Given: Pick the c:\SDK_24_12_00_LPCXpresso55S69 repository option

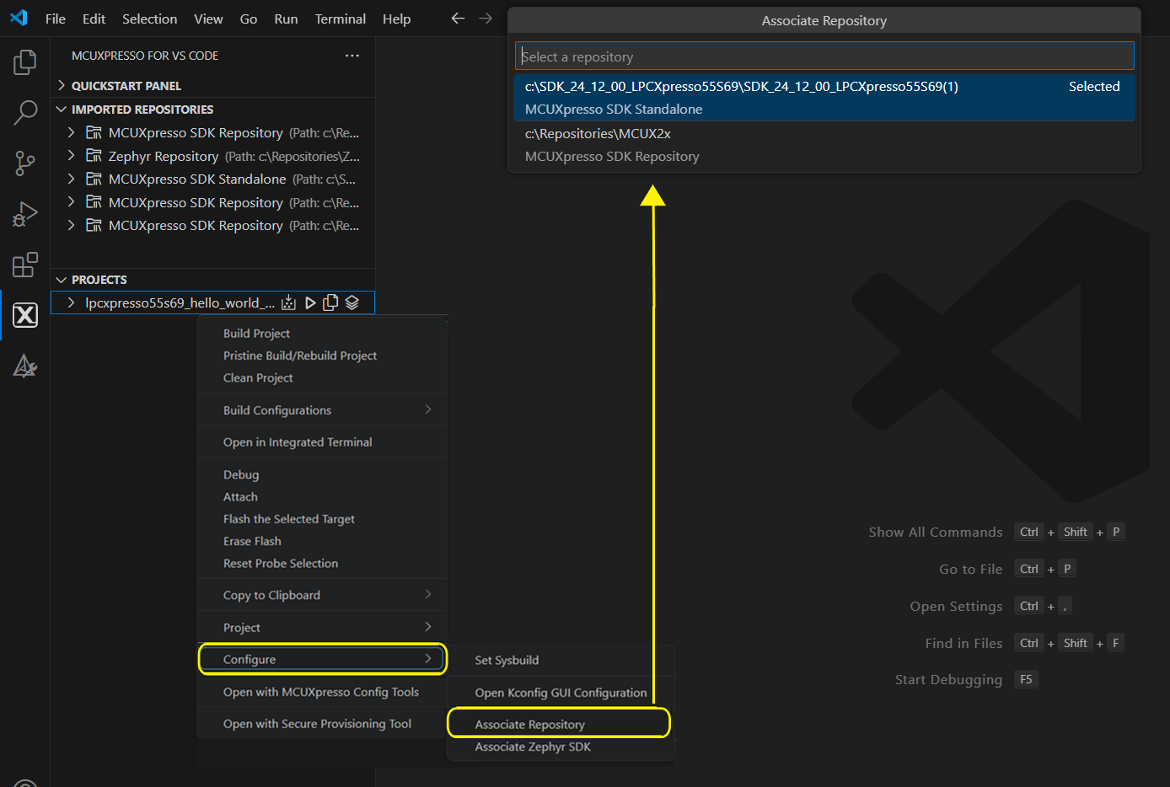Looking at the screenshot, I should pos(824,98).
